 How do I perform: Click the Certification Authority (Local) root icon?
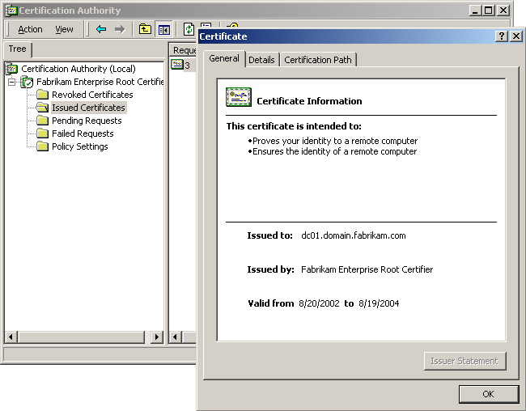12,69
